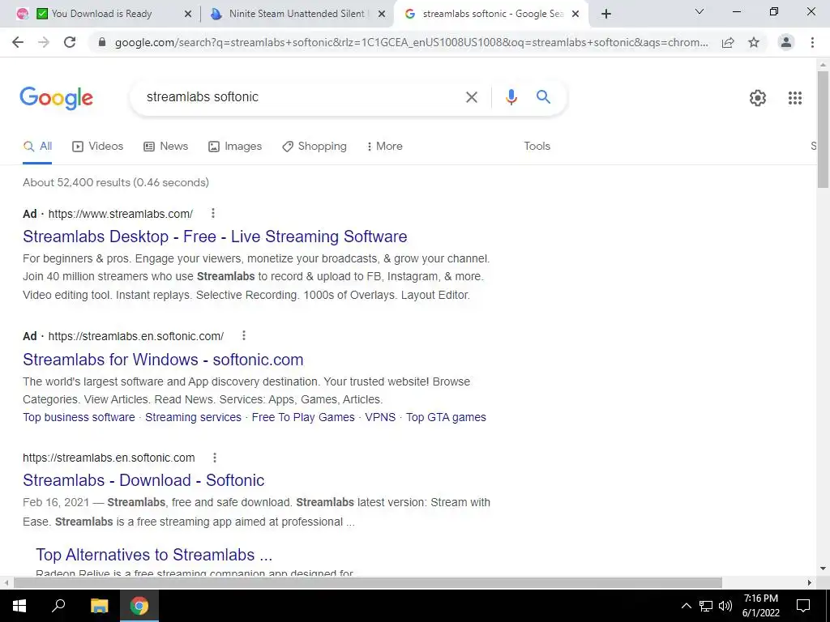Screen dimensions: 830x622
Task: Close the streamlabs softonic search tab
Action: pyautogui.click(x=575, y=15)
